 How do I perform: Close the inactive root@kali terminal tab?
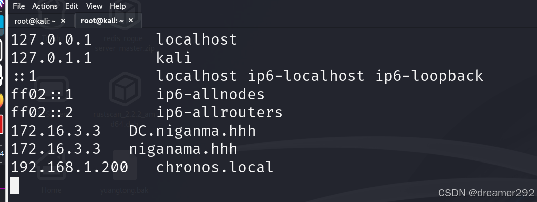click(x=63, y=21)
